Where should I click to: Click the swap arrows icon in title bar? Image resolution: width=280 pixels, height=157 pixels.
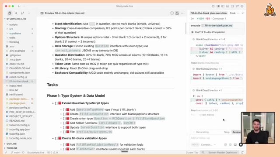[x=237, y=6]
